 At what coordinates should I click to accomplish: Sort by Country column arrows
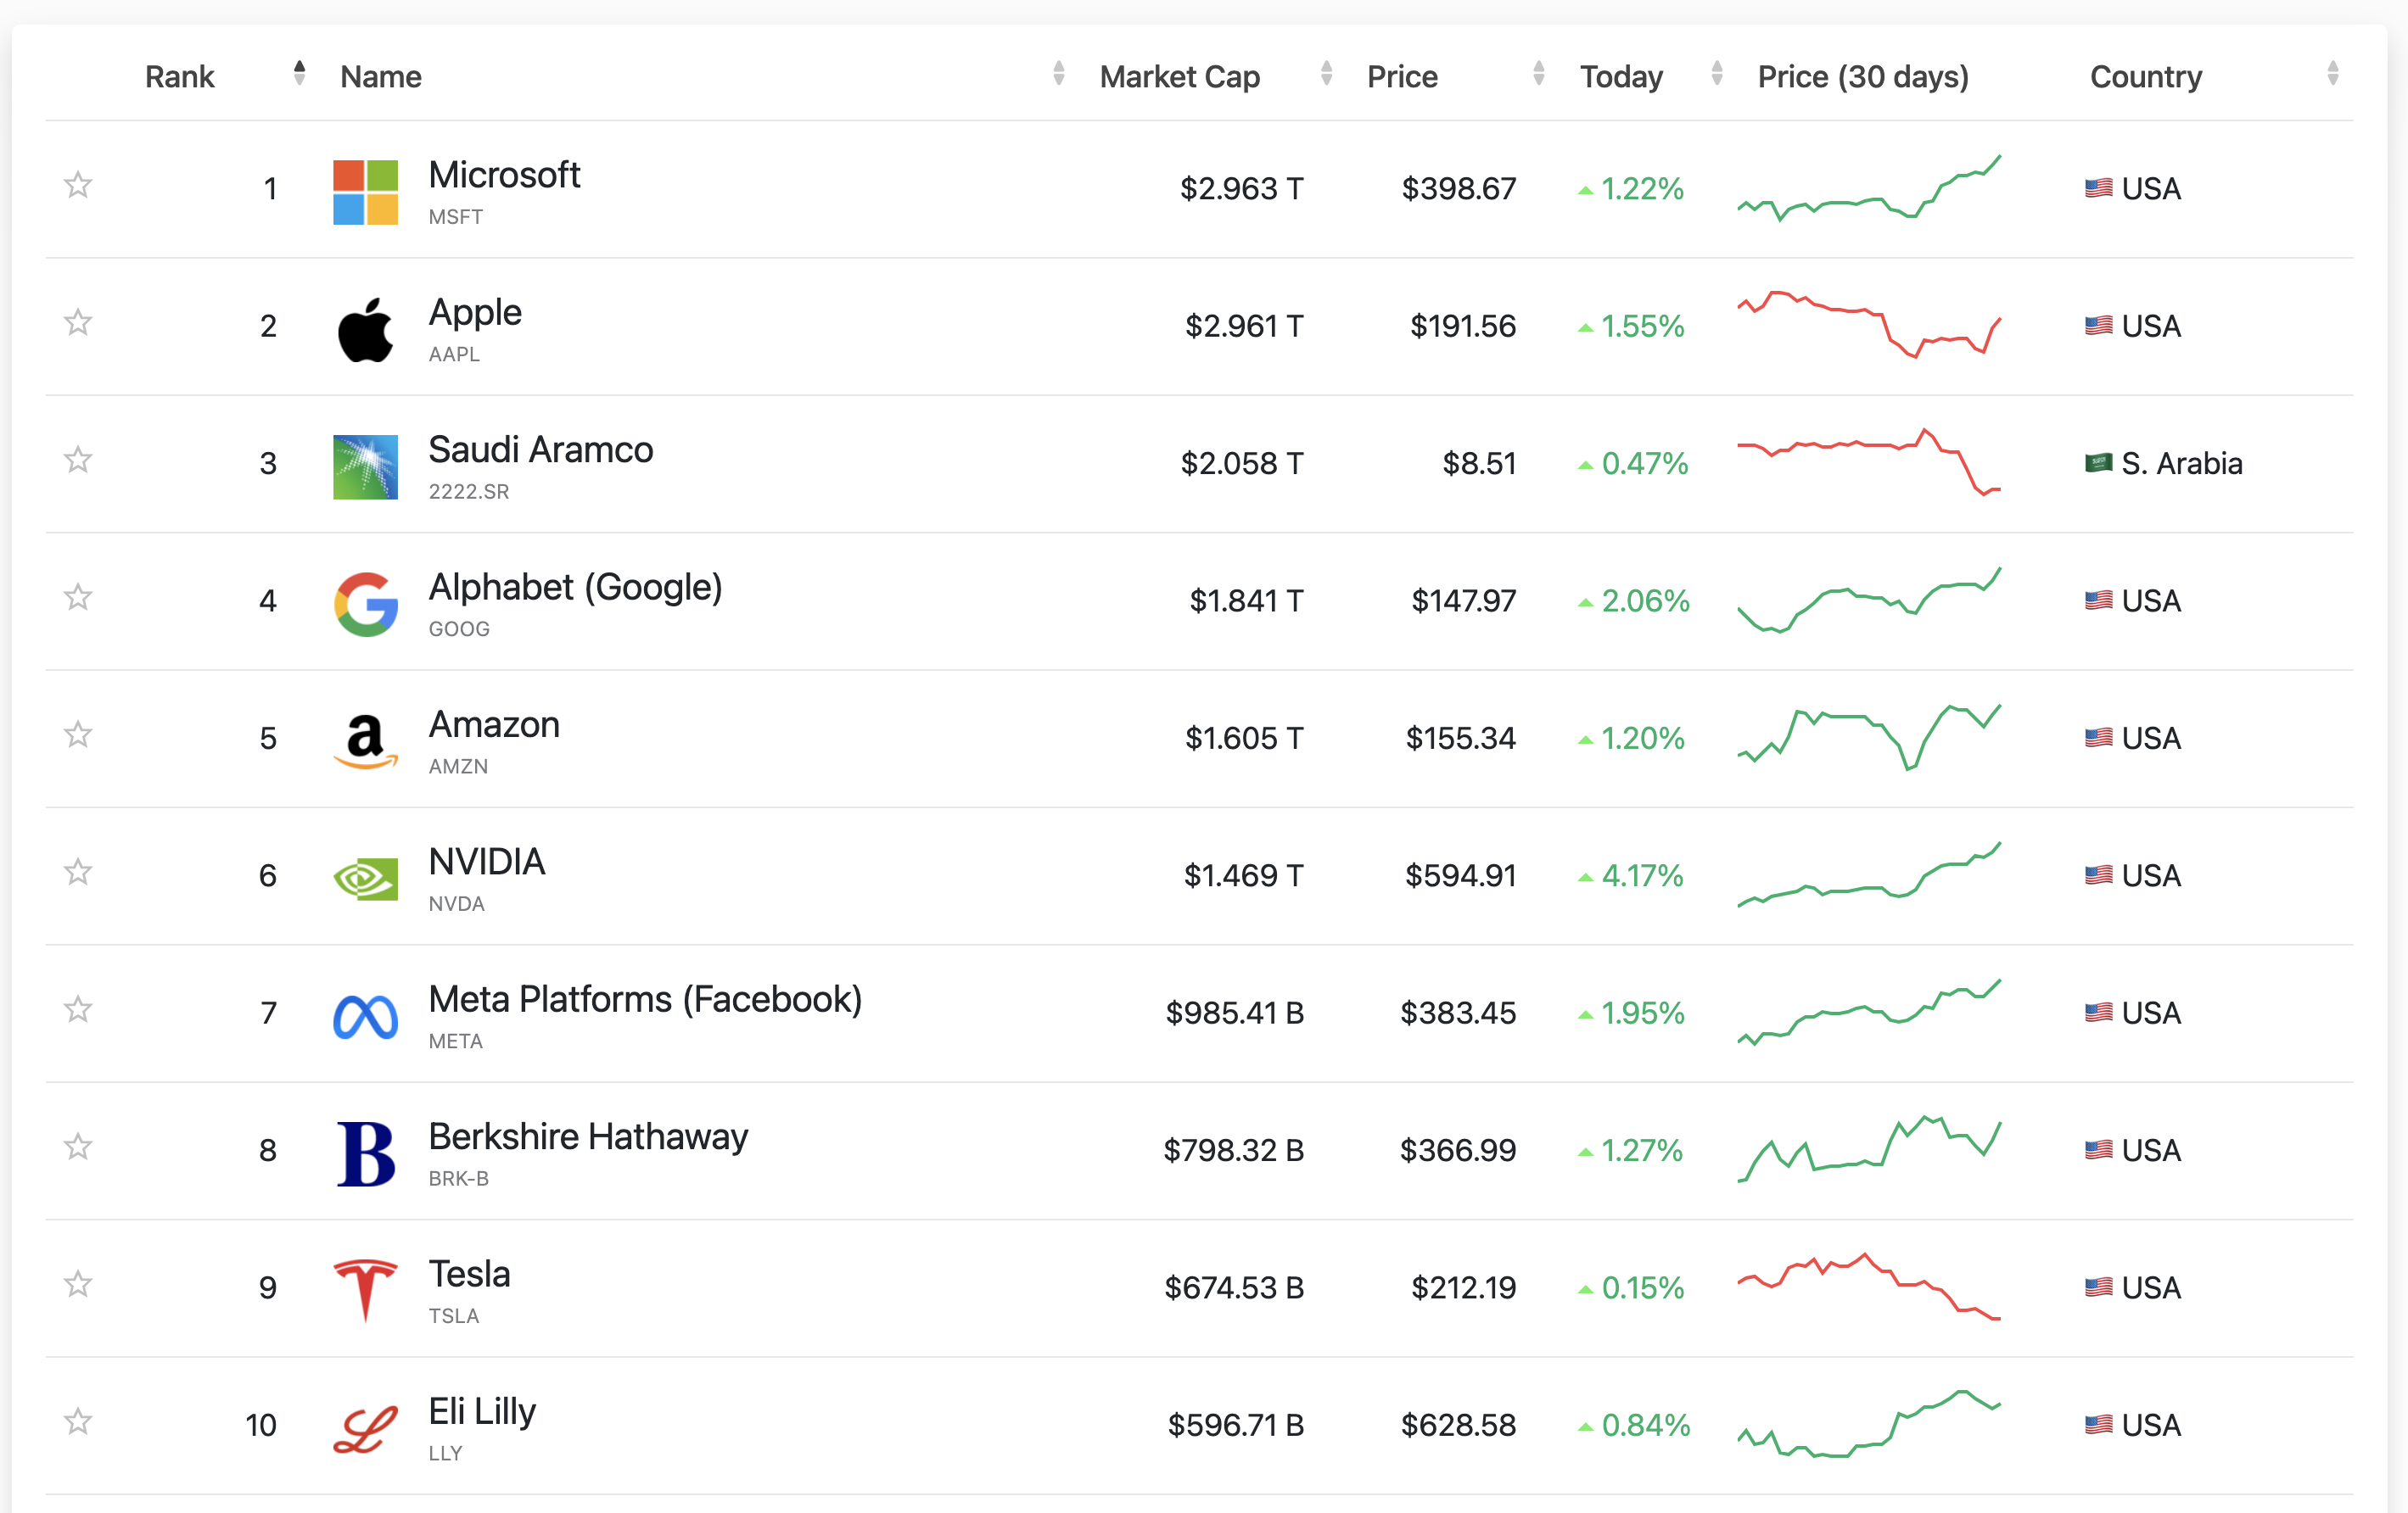click(2332, 73)
